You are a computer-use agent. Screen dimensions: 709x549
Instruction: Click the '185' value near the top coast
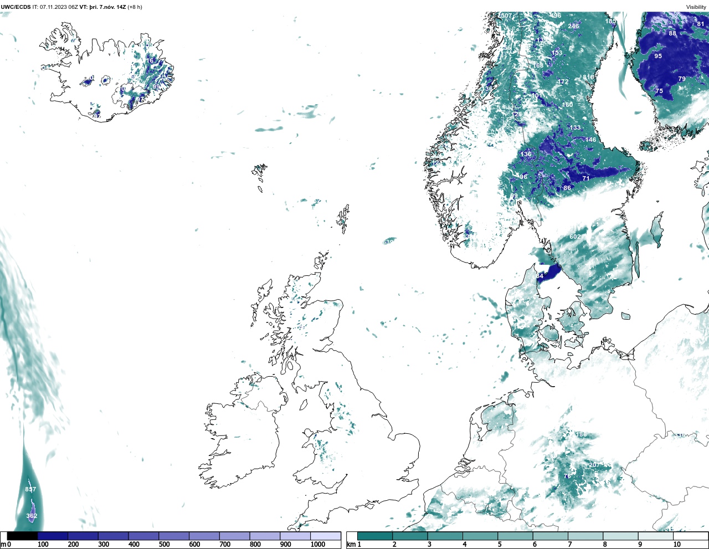click(x=610, y=21)
